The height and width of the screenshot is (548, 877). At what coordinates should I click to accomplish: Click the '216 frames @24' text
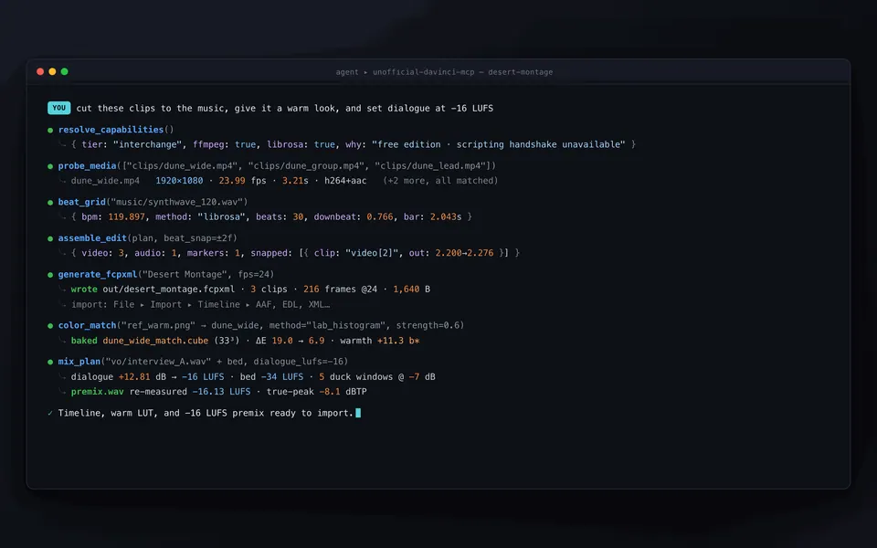[340, 290]
